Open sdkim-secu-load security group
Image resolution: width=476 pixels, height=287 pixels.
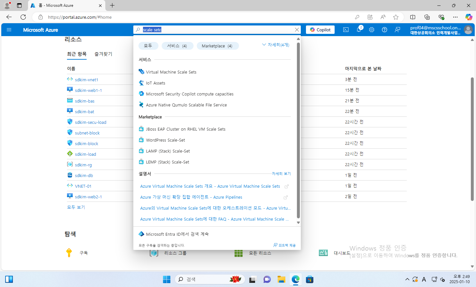[x=90, y=122]
